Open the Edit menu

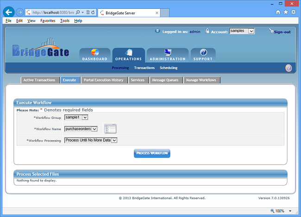coord(19,21)
